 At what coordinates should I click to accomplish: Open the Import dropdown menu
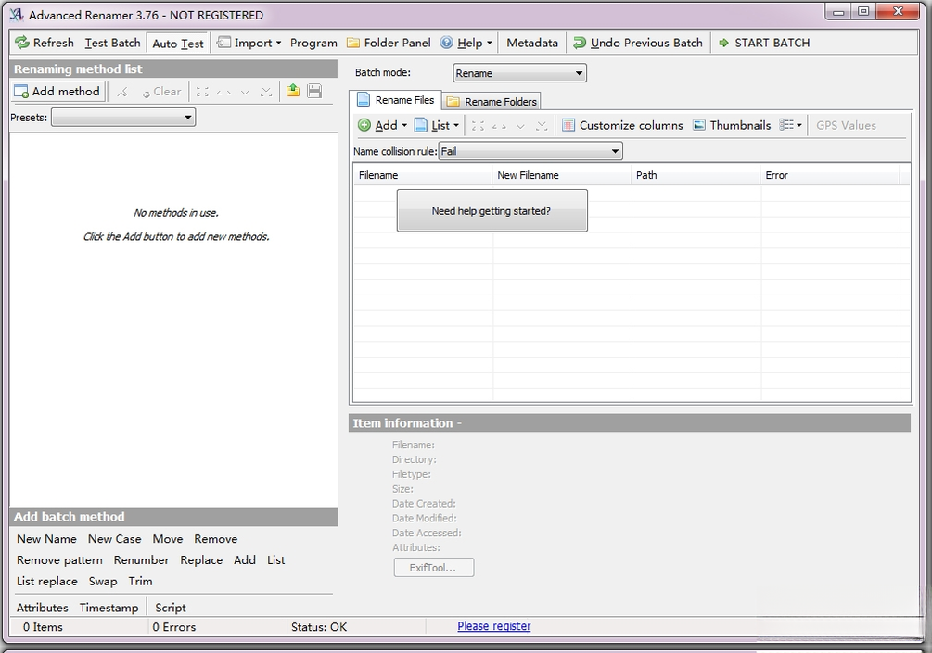(249, 43)
